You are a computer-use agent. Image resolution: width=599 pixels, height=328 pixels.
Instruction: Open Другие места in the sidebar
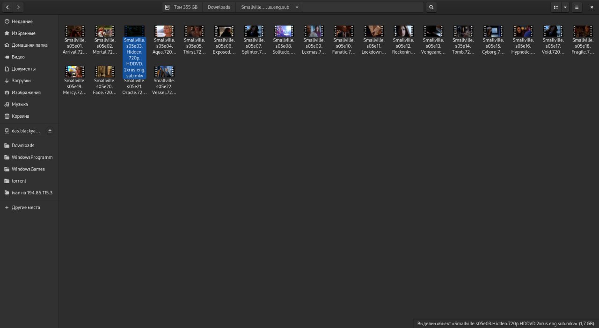tap(29, 207)
